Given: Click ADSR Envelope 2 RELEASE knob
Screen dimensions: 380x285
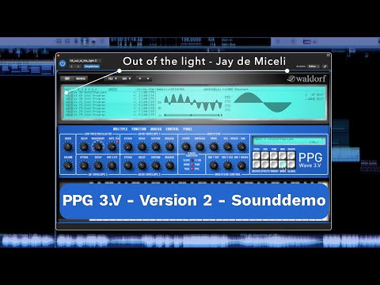Looking at the screenshot, I should (169, 165).
